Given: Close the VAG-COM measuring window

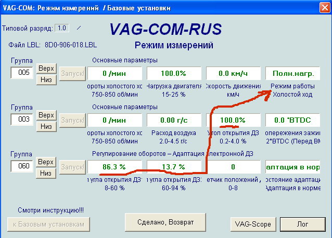Looking at the screenshot, I should tap(325, 8).
